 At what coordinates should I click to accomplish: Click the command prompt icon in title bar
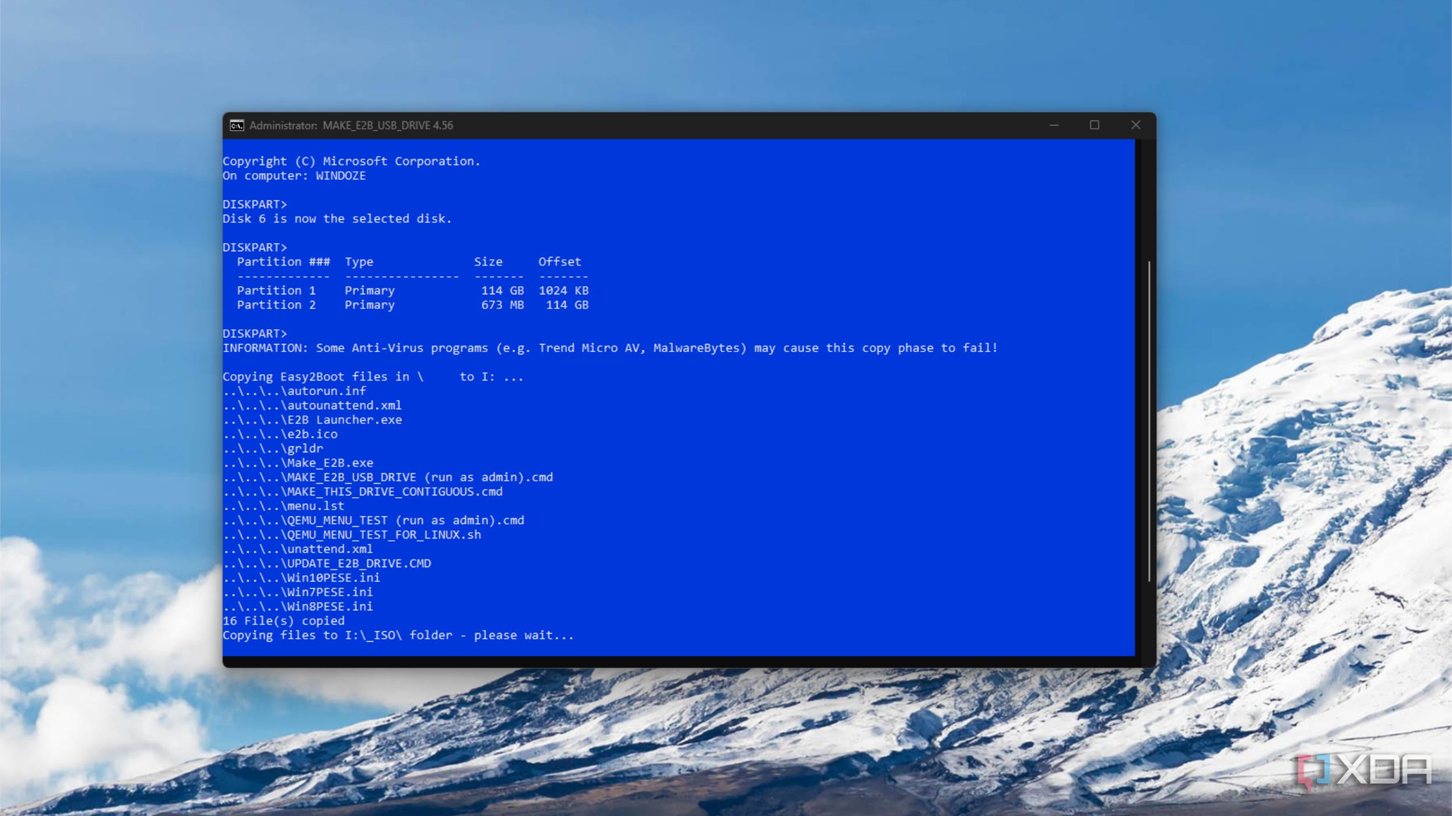(x=237, y=125)
